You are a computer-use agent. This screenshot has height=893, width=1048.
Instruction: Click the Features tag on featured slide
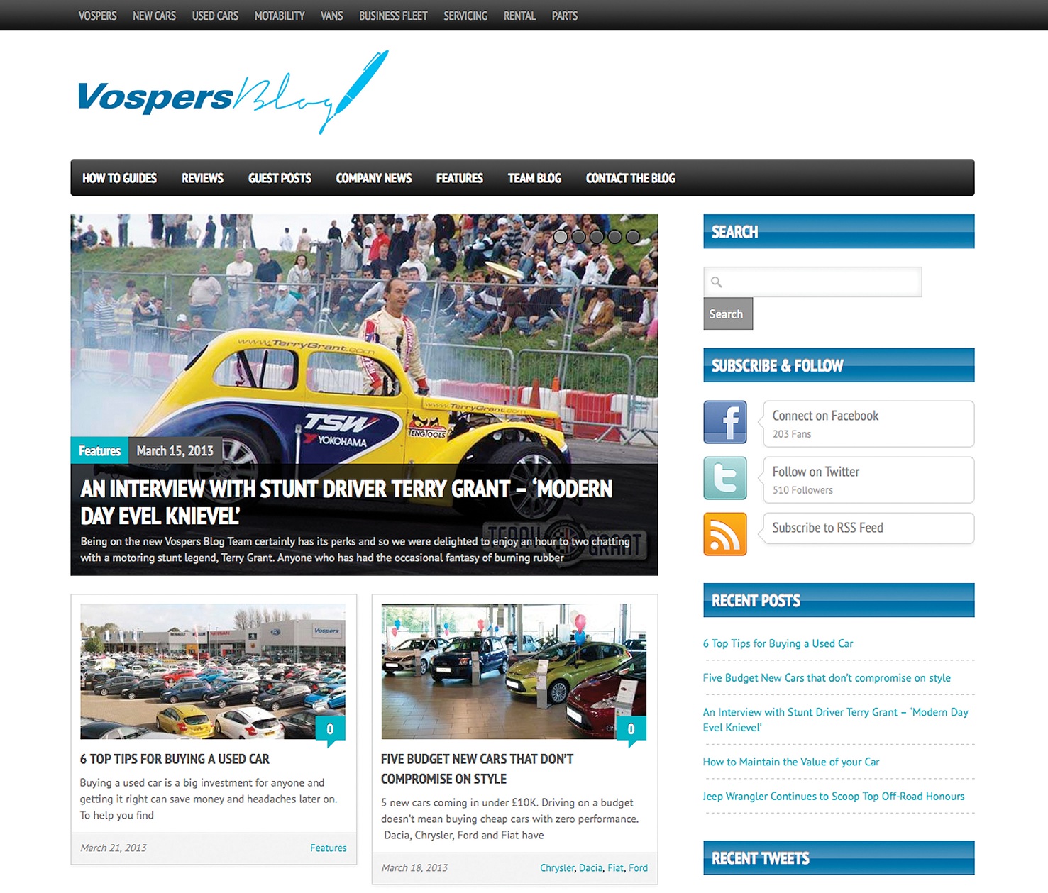(x=99, y=450)
